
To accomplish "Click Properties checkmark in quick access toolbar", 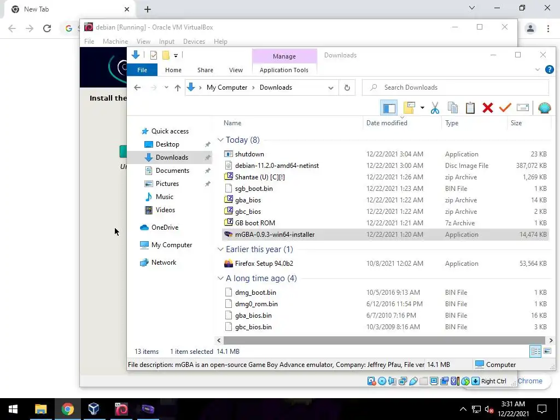I will (154, 55).
